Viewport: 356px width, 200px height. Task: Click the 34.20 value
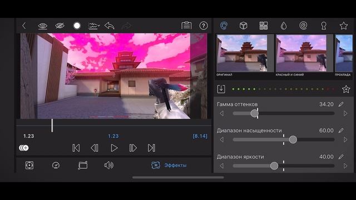coord(327,104)
